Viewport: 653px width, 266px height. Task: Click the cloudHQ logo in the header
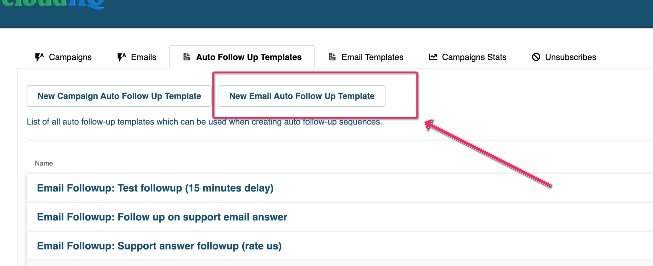pos(53,4)
